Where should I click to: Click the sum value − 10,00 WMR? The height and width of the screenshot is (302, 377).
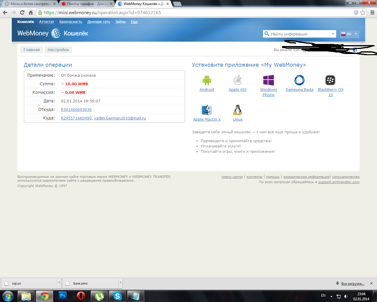coord(75,84)
